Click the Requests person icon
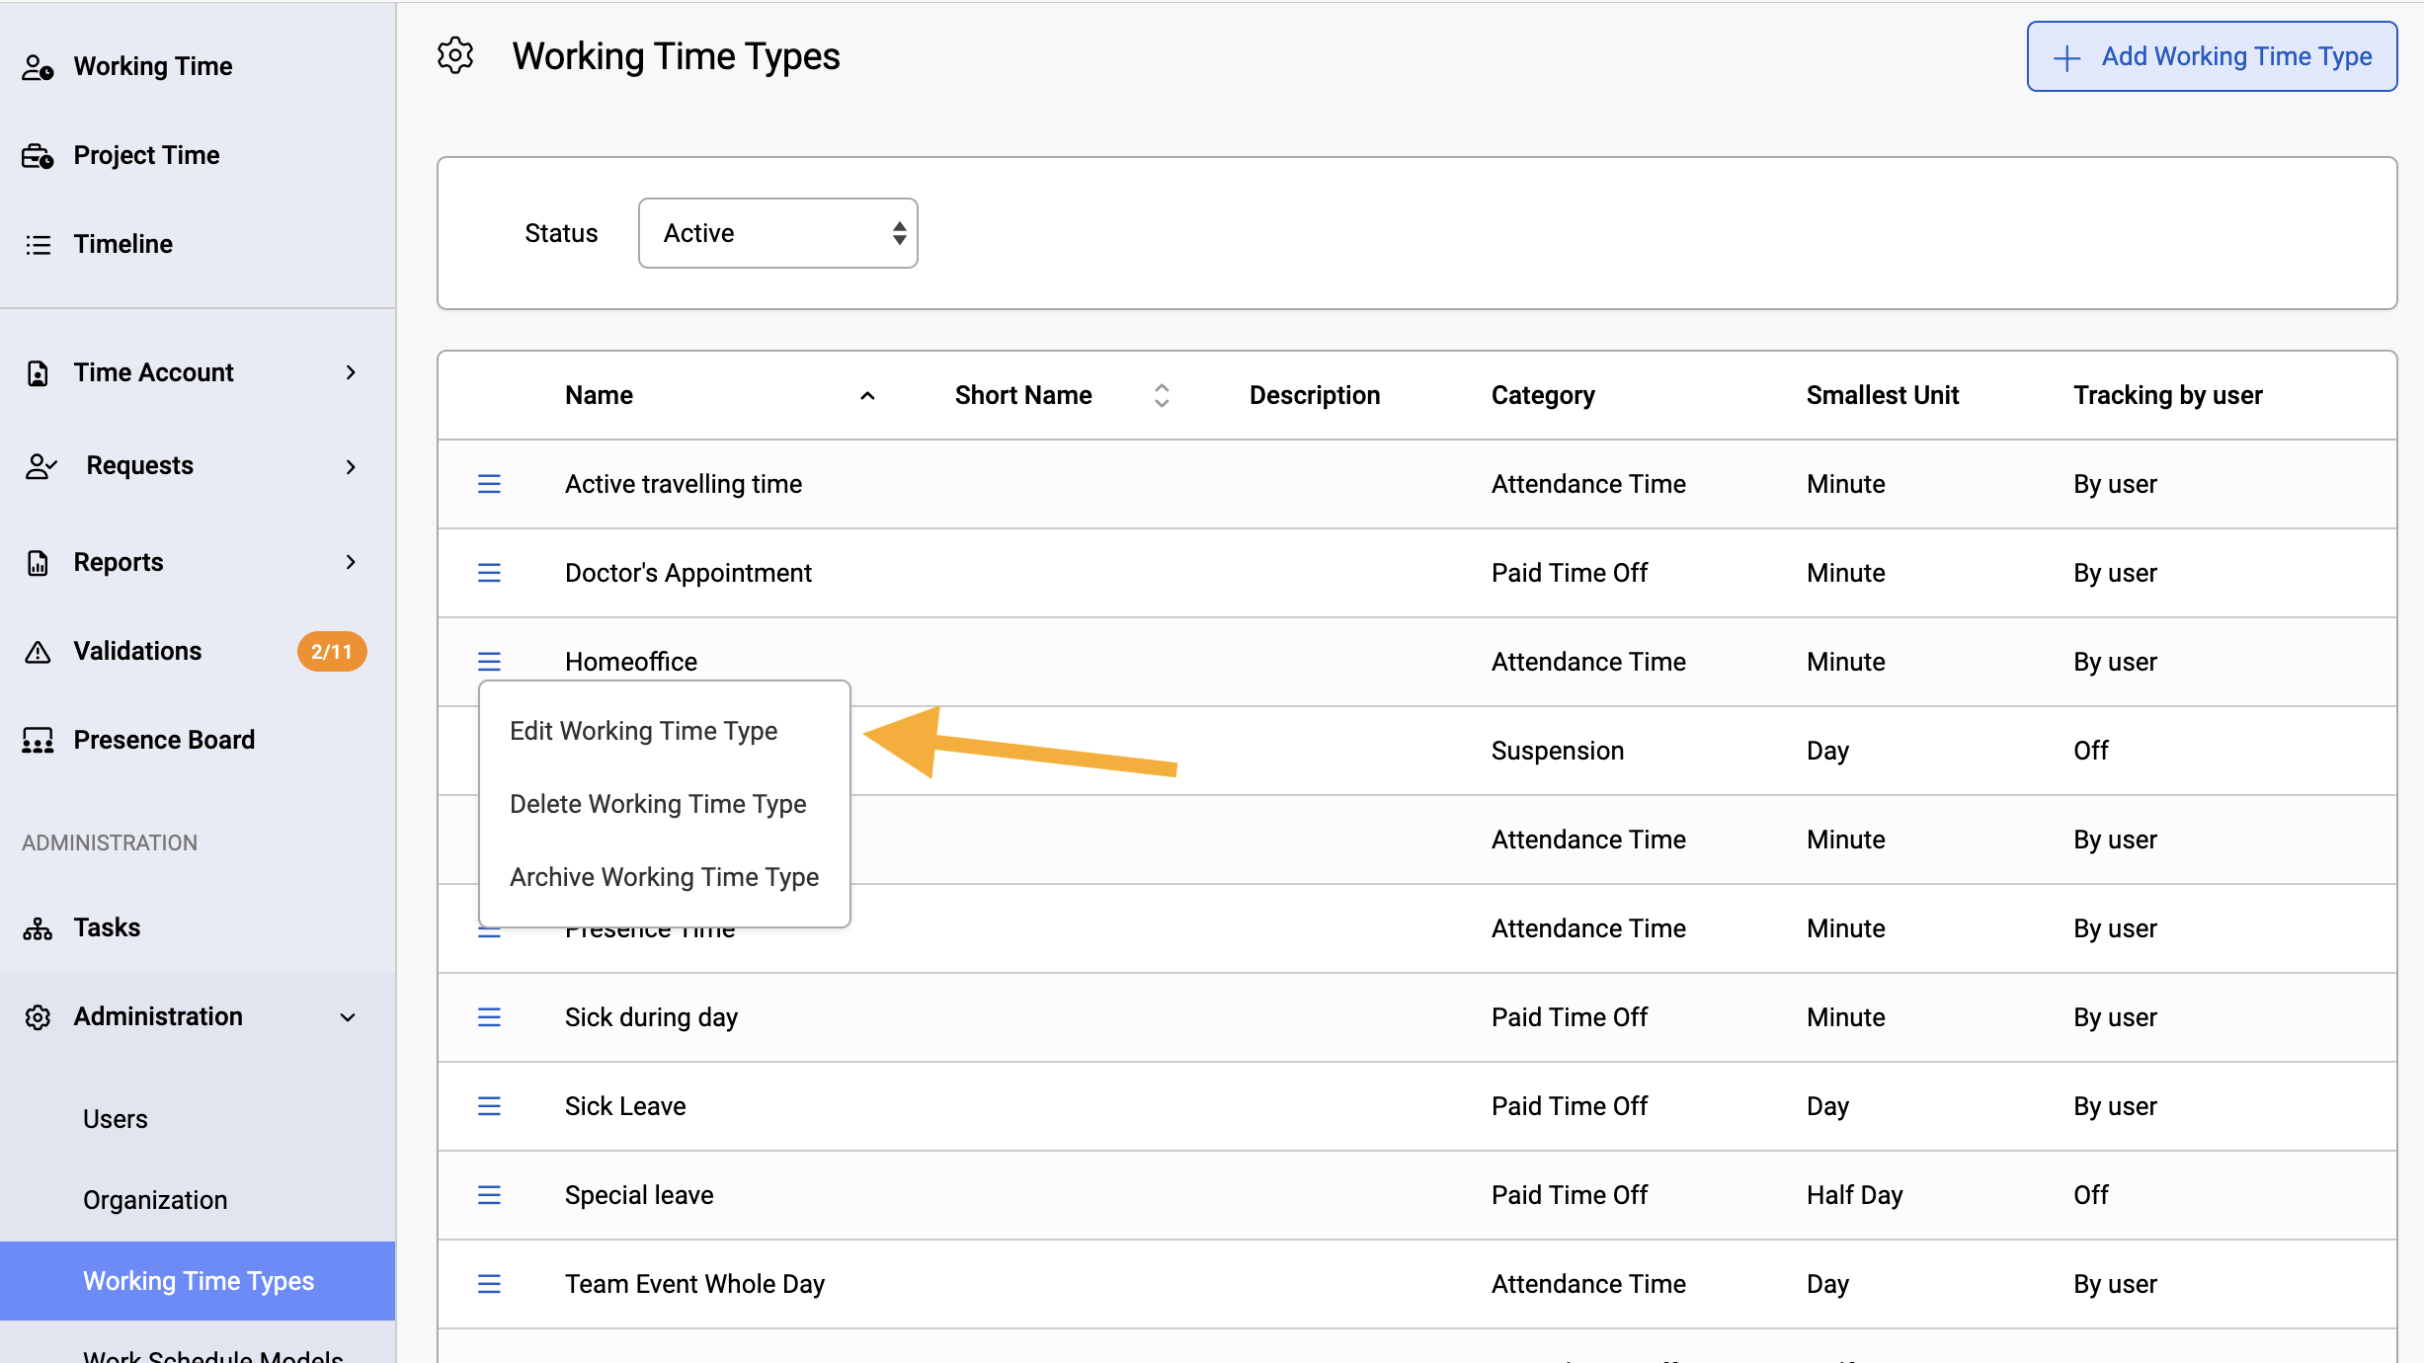Screen dimensions: 2424x1363 (40, 466)
